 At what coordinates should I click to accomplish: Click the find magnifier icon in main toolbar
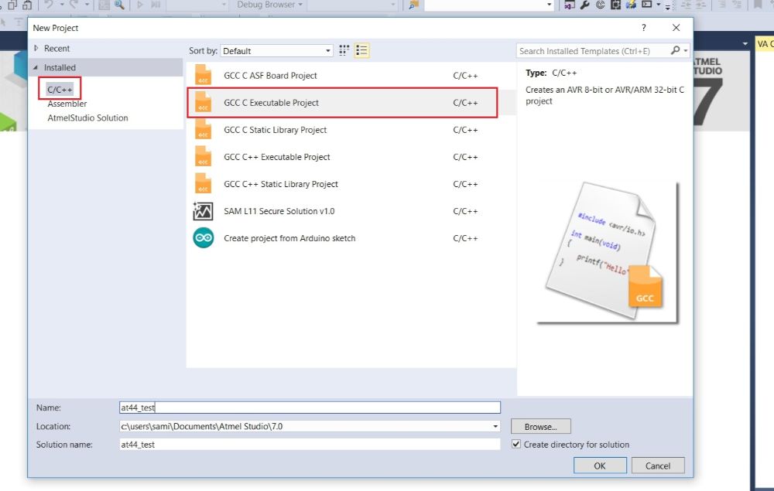(119, 5)
